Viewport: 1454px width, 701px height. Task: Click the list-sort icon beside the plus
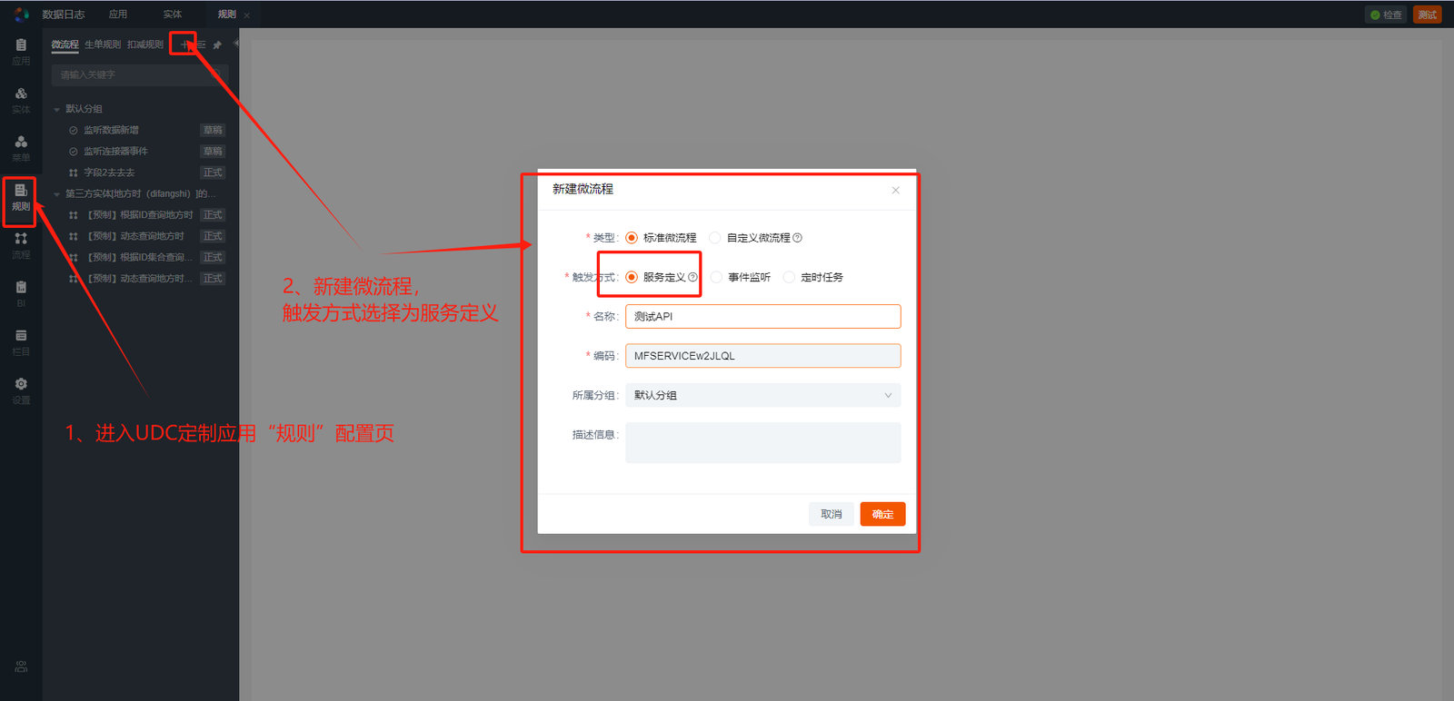tap(201, 44)
